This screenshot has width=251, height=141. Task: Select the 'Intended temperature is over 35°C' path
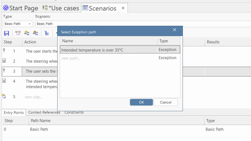point(92,50)
